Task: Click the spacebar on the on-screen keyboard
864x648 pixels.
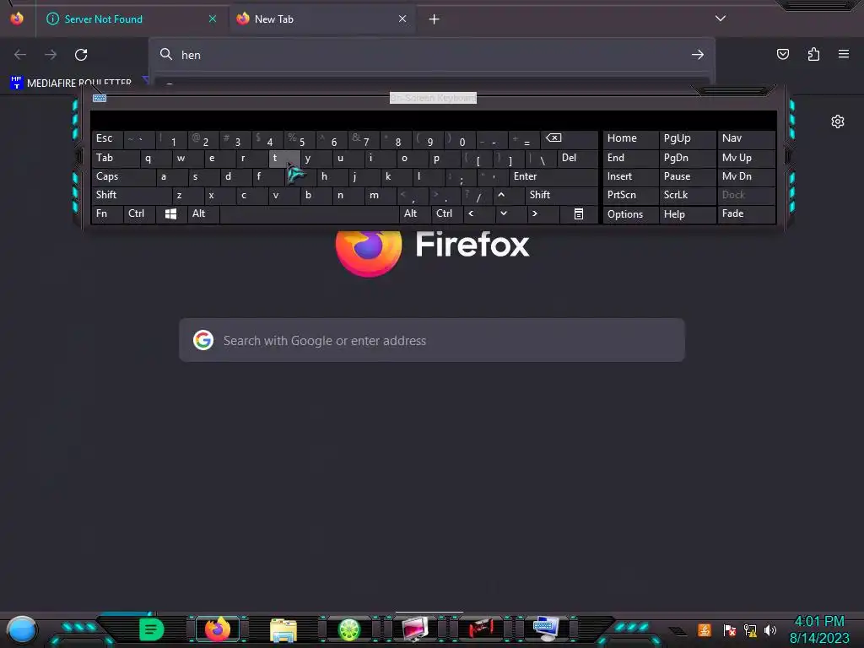Action: (x=309, y=213)
